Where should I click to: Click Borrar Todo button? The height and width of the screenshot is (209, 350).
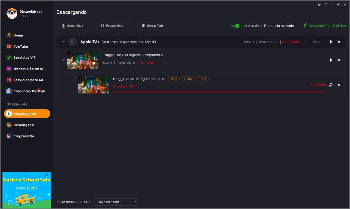tap(154, 26)
